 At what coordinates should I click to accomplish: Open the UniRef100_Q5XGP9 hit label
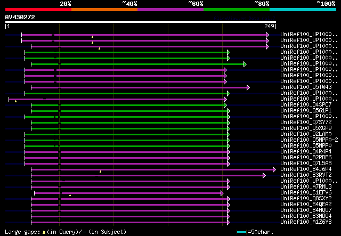[x=306, y=128]
